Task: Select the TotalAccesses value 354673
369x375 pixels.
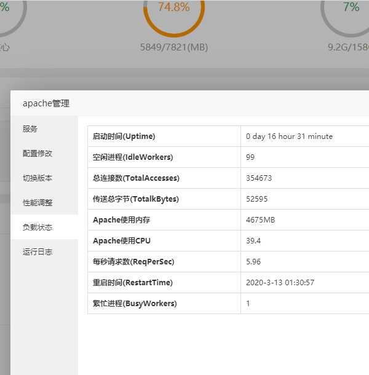Action: coord(259,178)
